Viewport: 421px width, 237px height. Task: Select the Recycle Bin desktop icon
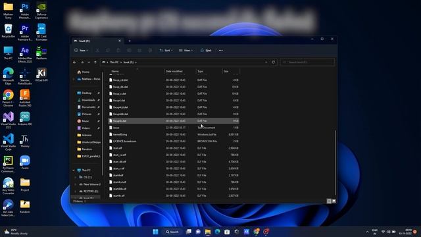(x=9, y=31)
